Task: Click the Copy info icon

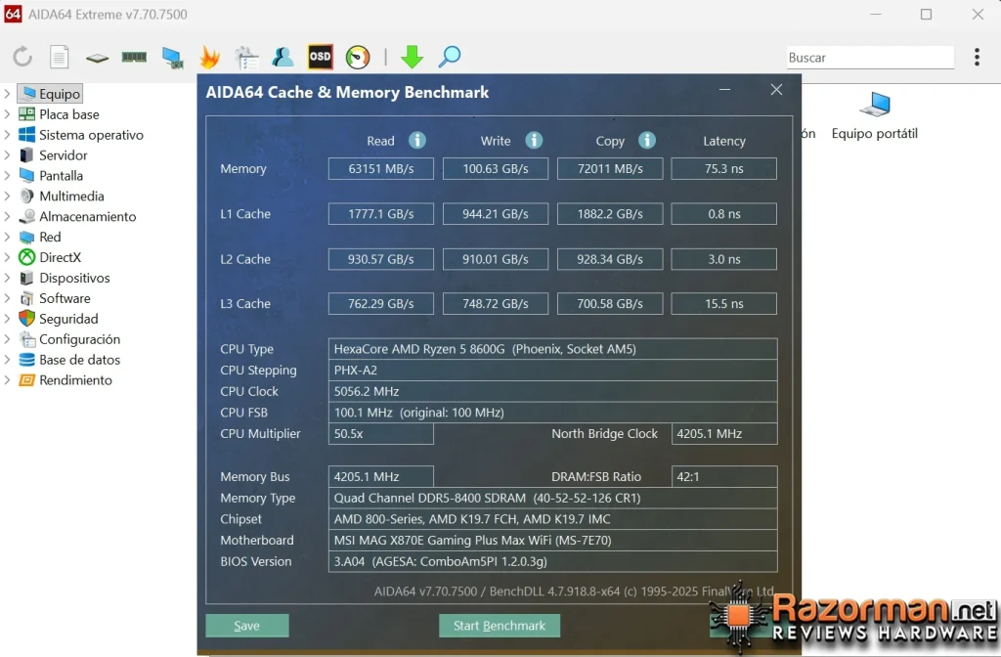Action: [x=647, y=140]
